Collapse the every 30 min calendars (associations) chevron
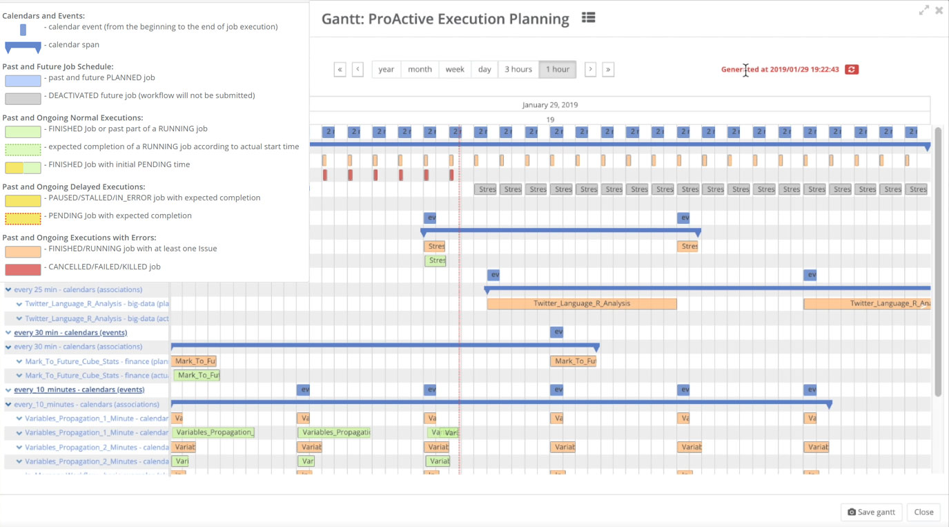 click(x=8, y=347)
